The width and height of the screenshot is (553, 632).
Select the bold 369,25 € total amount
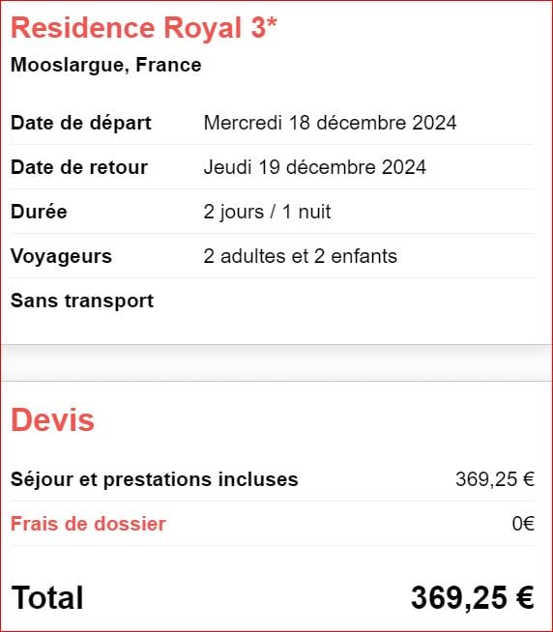click(x=473, y=597)
